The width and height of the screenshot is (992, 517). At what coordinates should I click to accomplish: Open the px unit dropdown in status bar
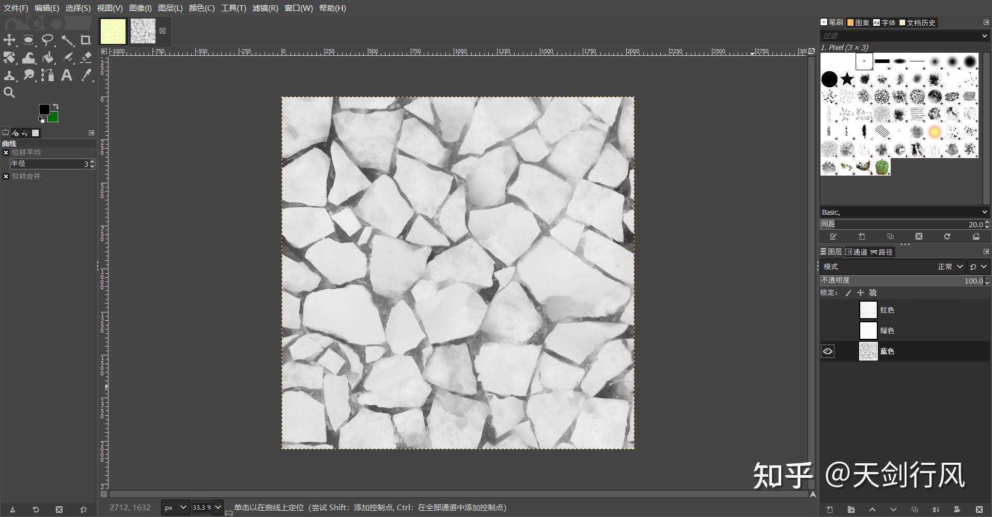176,508
